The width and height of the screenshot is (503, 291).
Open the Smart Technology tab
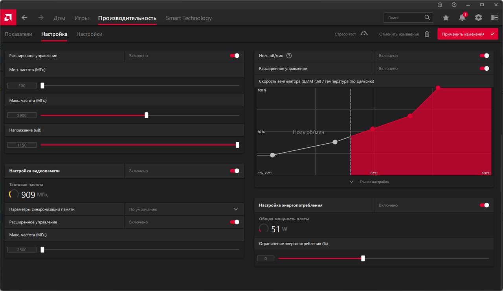[189, 18]
